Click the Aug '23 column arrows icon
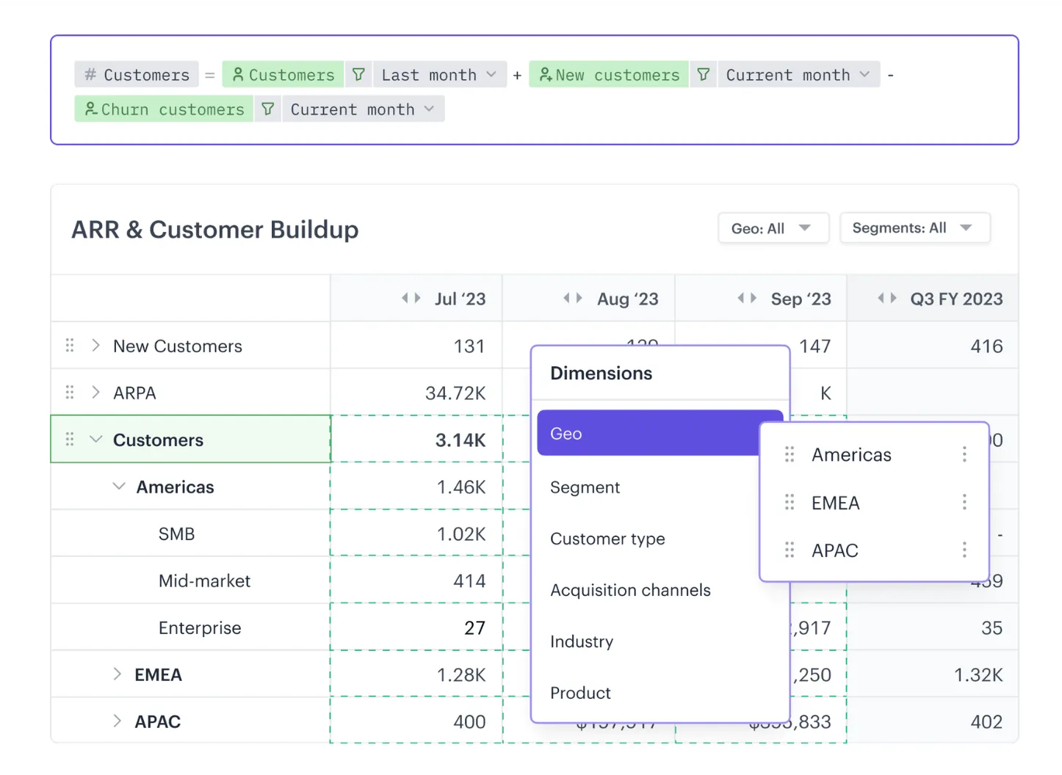1062x775 pixels. coord(573,298)
